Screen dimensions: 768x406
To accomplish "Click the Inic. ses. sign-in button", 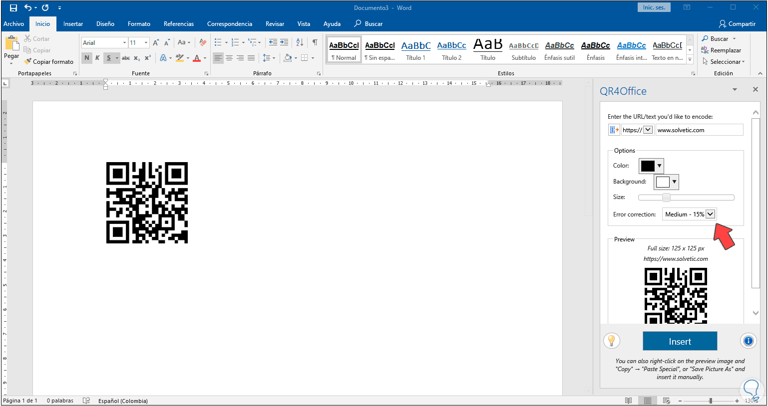I will coord(654,7).
